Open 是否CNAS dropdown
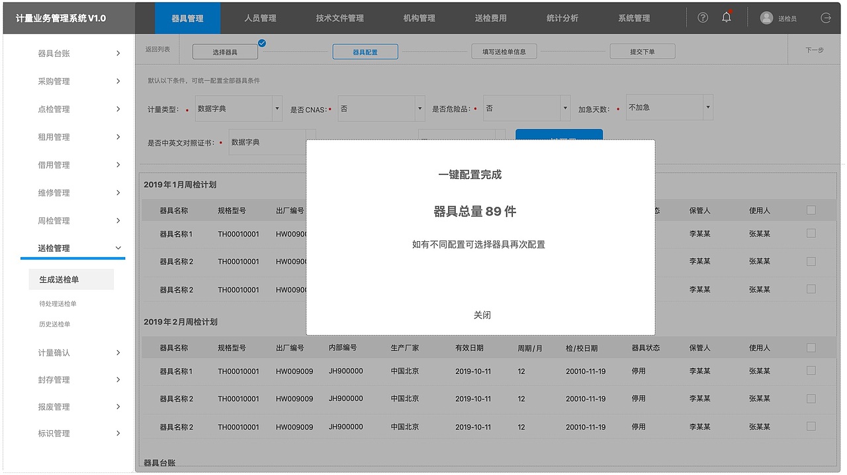This screenshot has width=847, height=475. 381,108
